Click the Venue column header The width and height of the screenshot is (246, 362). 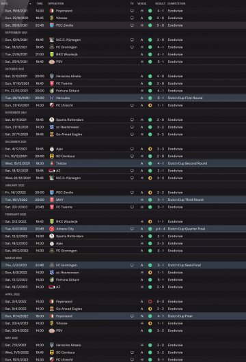coord(141,3)
